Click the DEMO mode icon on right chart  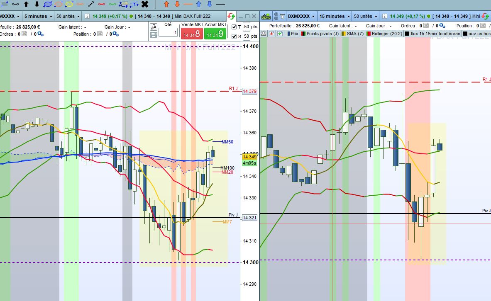266,16
